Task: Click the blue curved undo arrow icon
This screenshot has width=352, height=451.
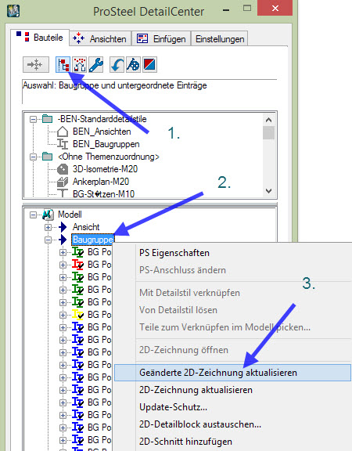Action: (117, 65)
